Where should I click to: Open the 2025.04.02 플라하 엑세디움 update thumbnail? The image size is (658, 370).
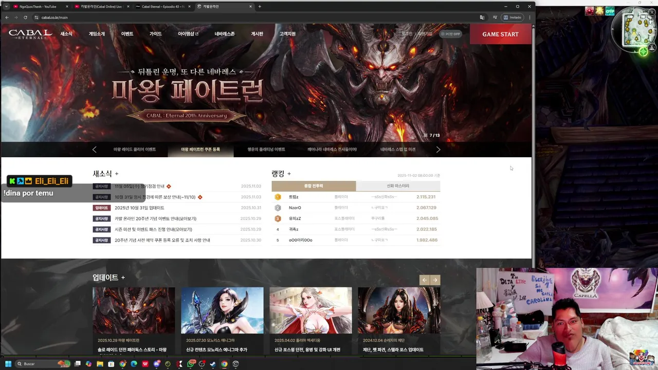(310, 310)
